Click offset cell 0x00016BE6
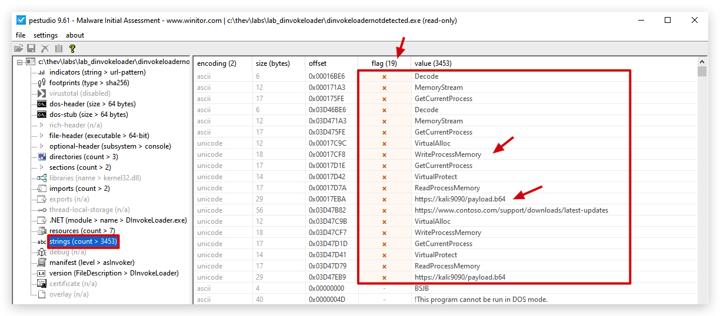Screen dimensions: 720x316 326,76
